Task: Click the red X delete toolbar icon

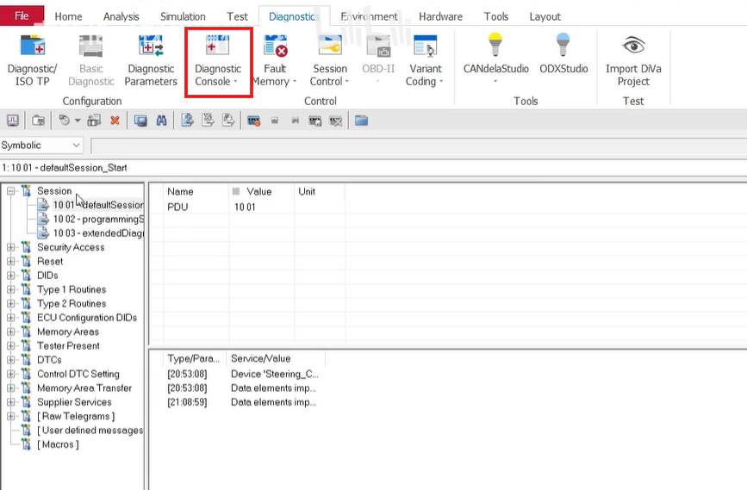Action: click(x=115, y=121)
